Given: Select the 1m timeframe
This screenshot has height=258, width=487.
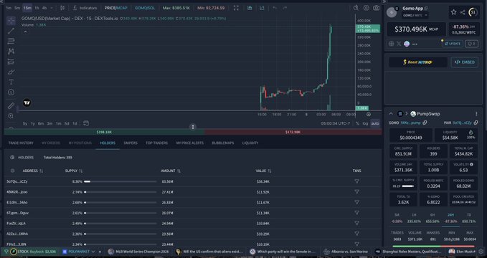Looking at the screenshot, I should pos(9,8).
